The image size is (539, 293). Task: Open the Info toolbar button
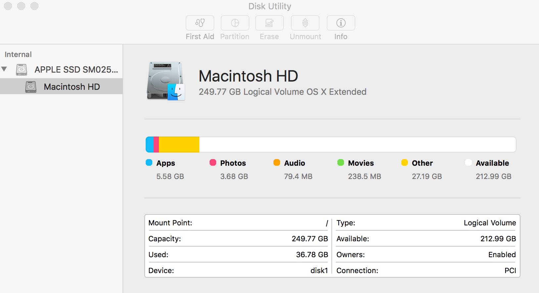pyautogui.click(x=341, y=23)
